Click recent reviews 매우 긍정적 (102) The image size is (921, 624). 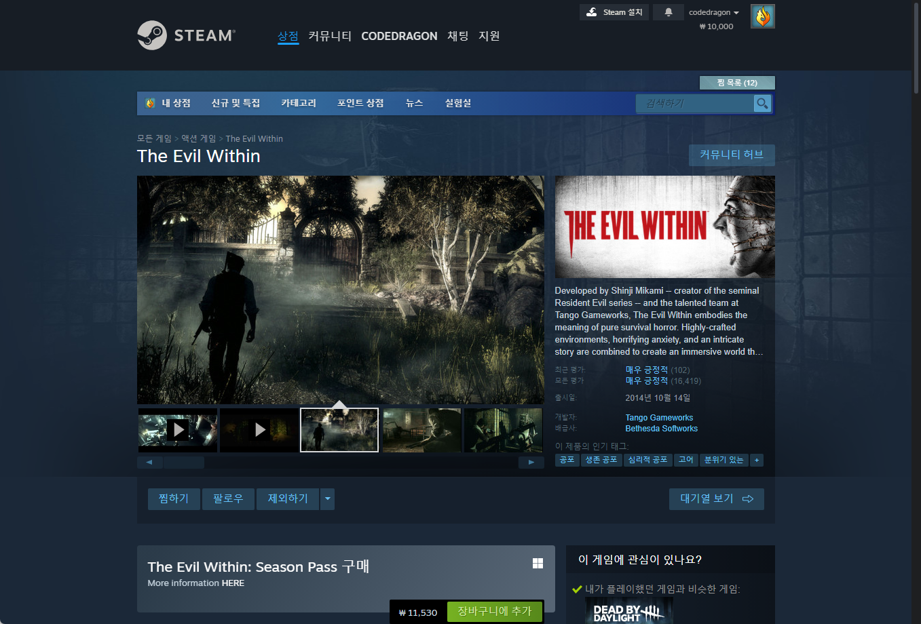pyautogui.click(x=658, y=370)
